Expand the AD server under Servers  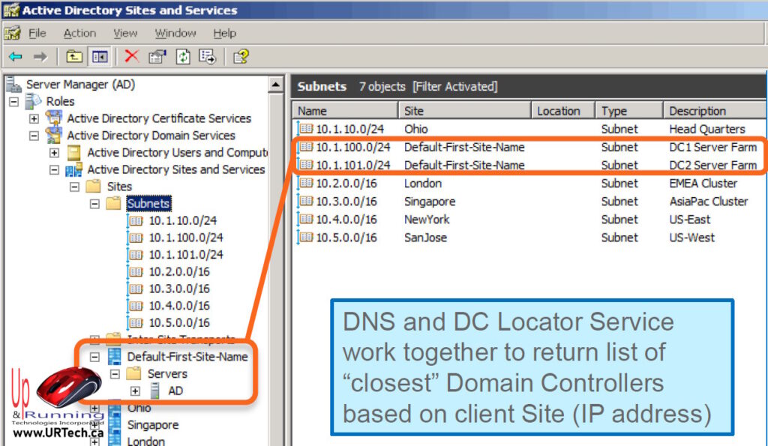[x=135, y=391]
